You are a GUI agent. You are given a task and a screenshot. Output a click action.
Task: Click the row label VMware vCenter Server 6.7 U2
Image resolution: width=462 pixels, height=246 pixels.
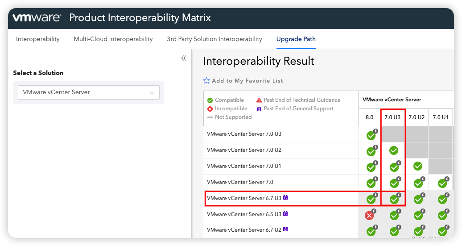pyautogui.click(x=244, y=230)
